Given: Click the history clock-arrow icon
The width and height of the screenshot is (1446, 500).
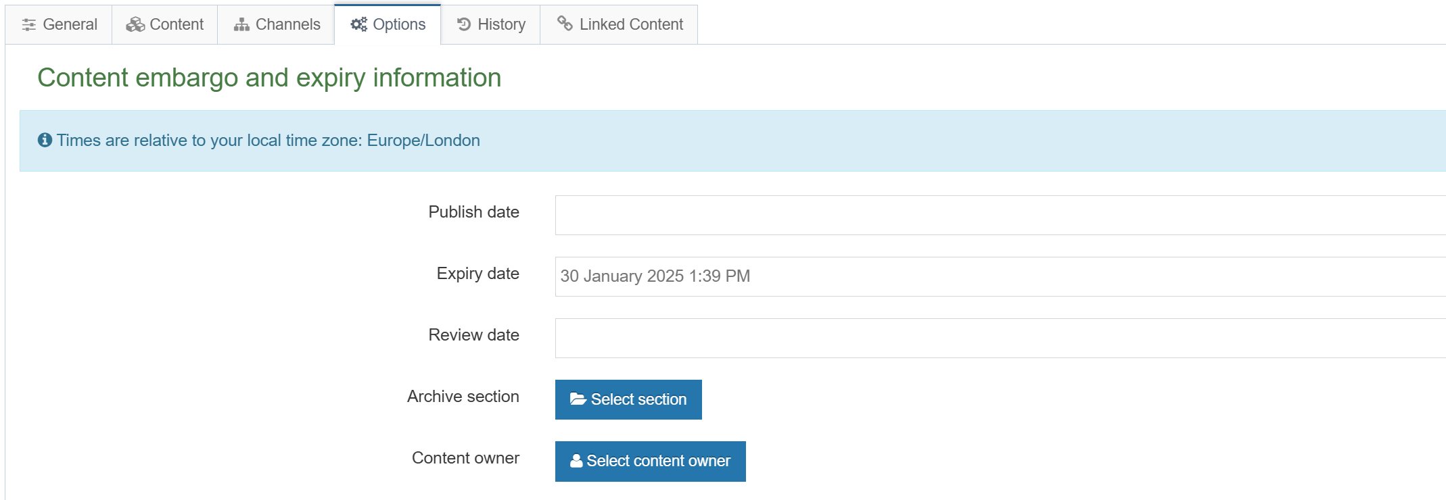Looking at the screenshot, I should click(464, 25).
